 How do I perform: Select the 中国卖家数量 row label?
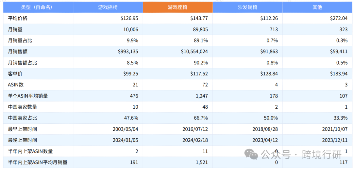click(23, 107)
